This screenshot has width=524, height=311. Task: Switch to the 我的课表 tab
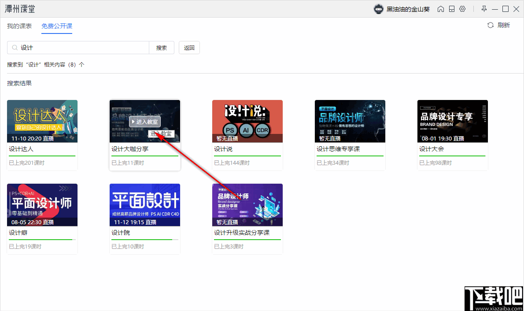19,26
